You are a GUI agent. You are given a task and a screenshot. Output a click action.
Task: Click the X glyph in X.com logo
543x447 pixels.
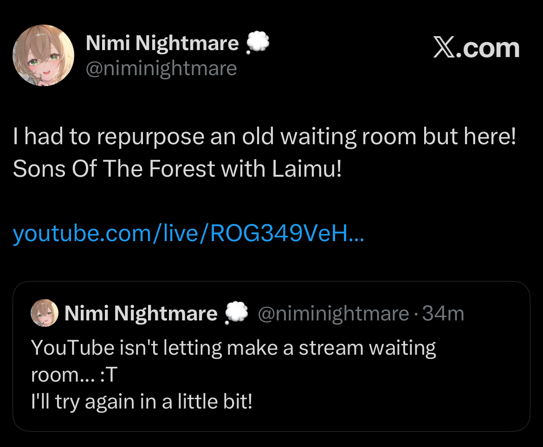coord(444,48)
